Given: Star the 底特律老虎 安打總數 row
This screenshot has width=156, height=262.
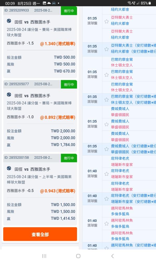Looking at the screenshot, I should tap(107, 199).
